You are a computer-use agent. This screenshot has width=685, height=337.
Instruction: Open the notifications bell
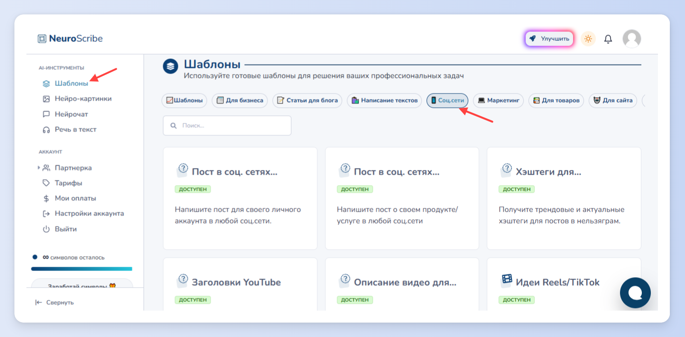coord(608,39)
